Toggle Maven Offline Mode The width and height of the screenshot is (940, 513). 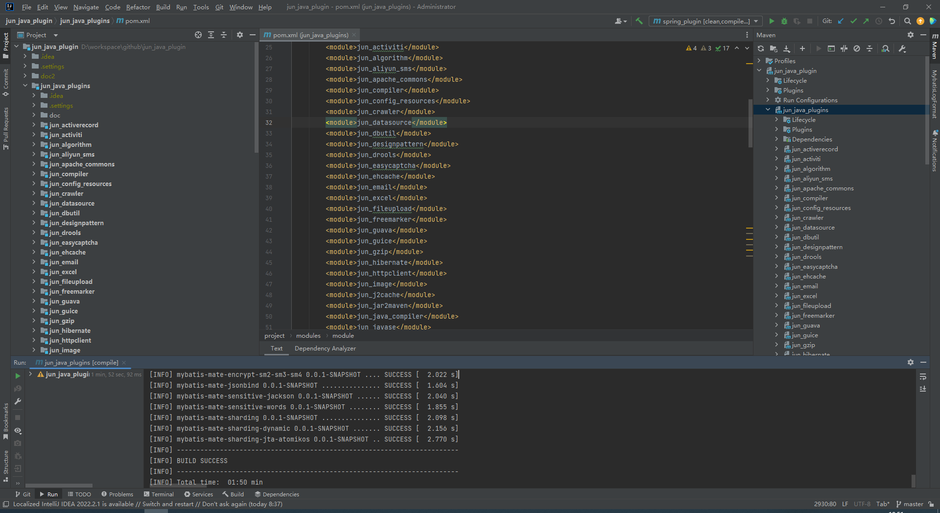coord(844,48)
